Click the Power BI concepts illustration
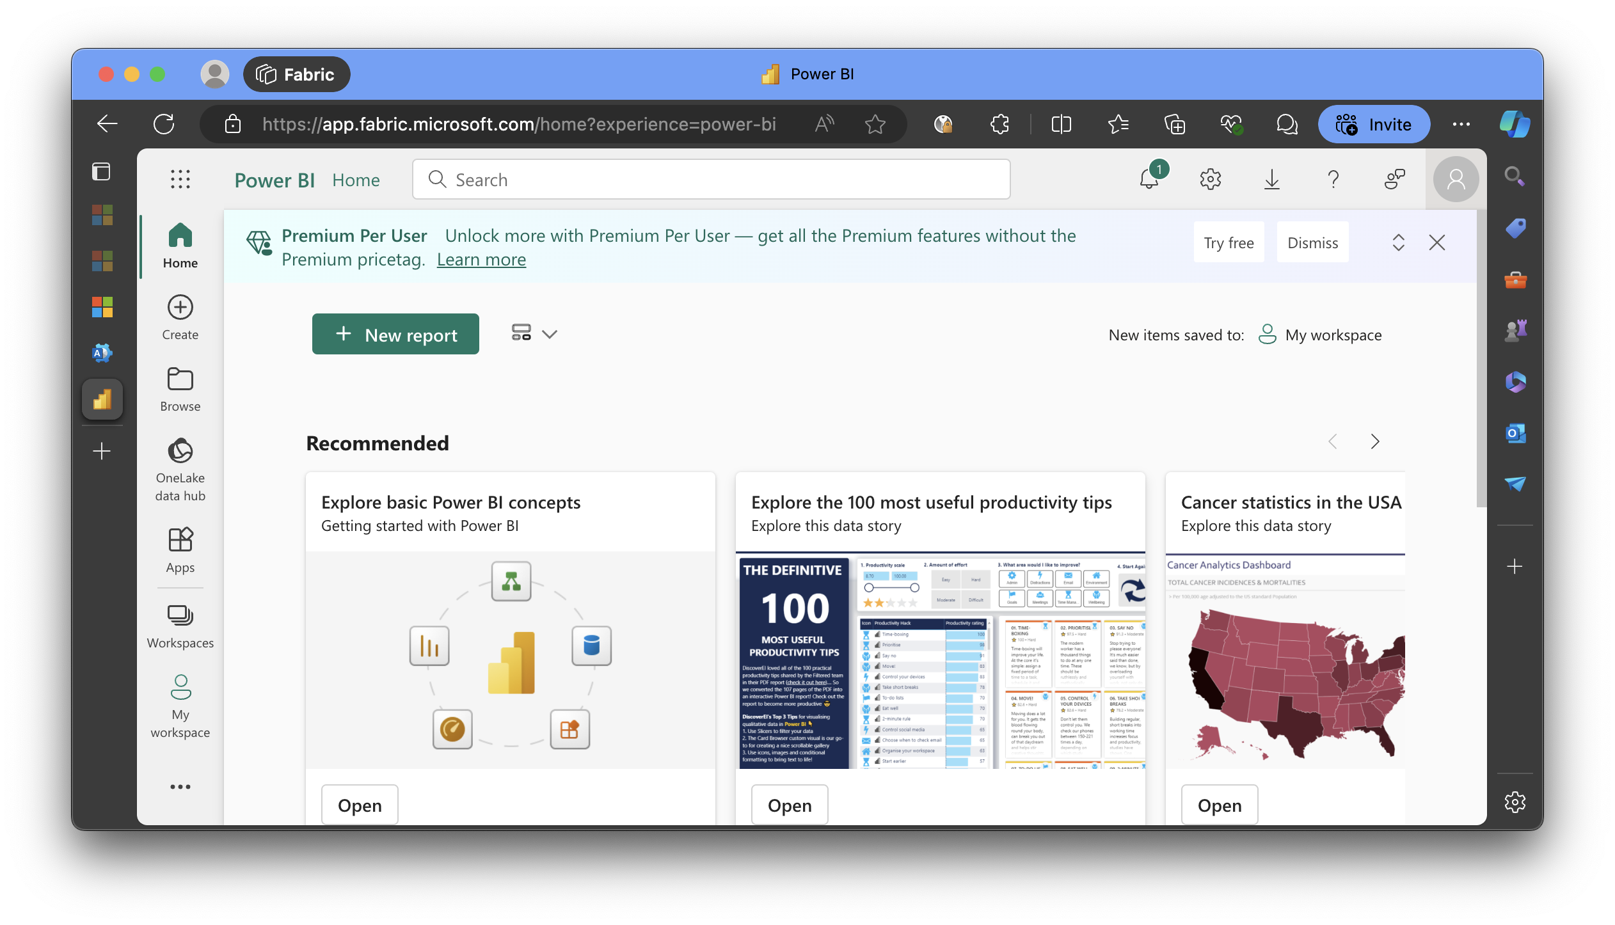The width and height of the screenshot is (1615, 925). click(x=511, y=660)
